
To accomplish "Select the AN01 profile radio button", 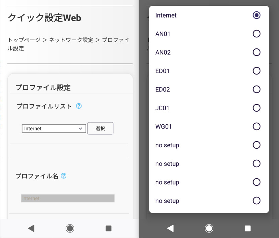I will (256, 34).
